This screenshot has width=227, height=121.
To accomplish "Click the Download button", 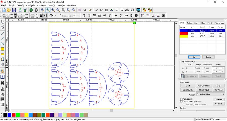I will 218,90.
